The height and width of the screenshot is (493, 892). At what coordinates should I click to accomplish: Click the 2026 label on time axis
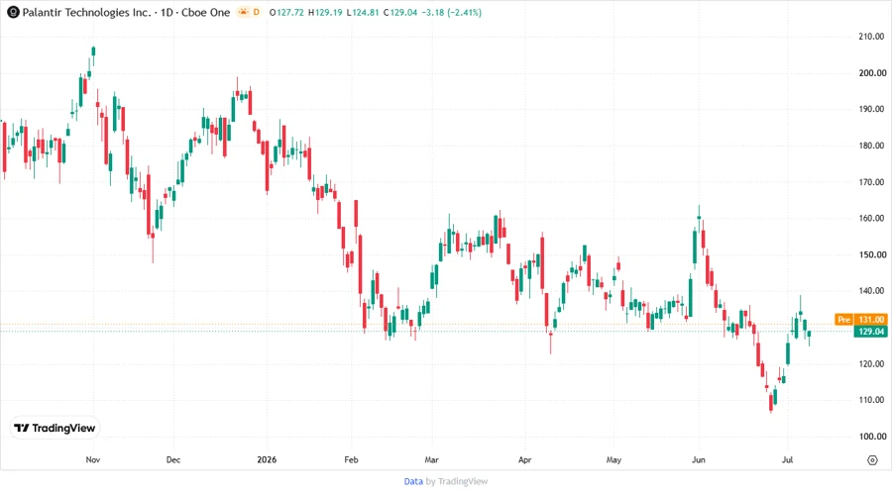coord(267,459)
